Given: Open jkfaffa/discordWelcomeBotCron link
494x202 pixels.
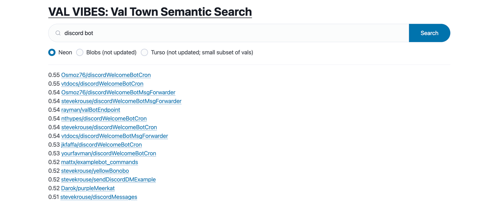Looking at the screenshot, I should [x=101, y=145].
